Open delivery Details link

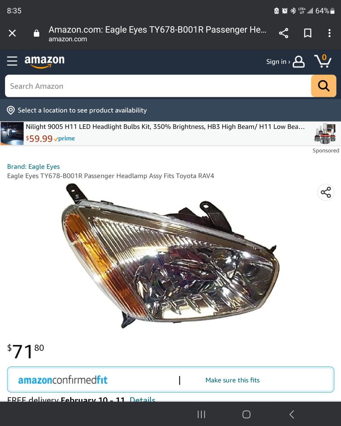tap(143, 399)
